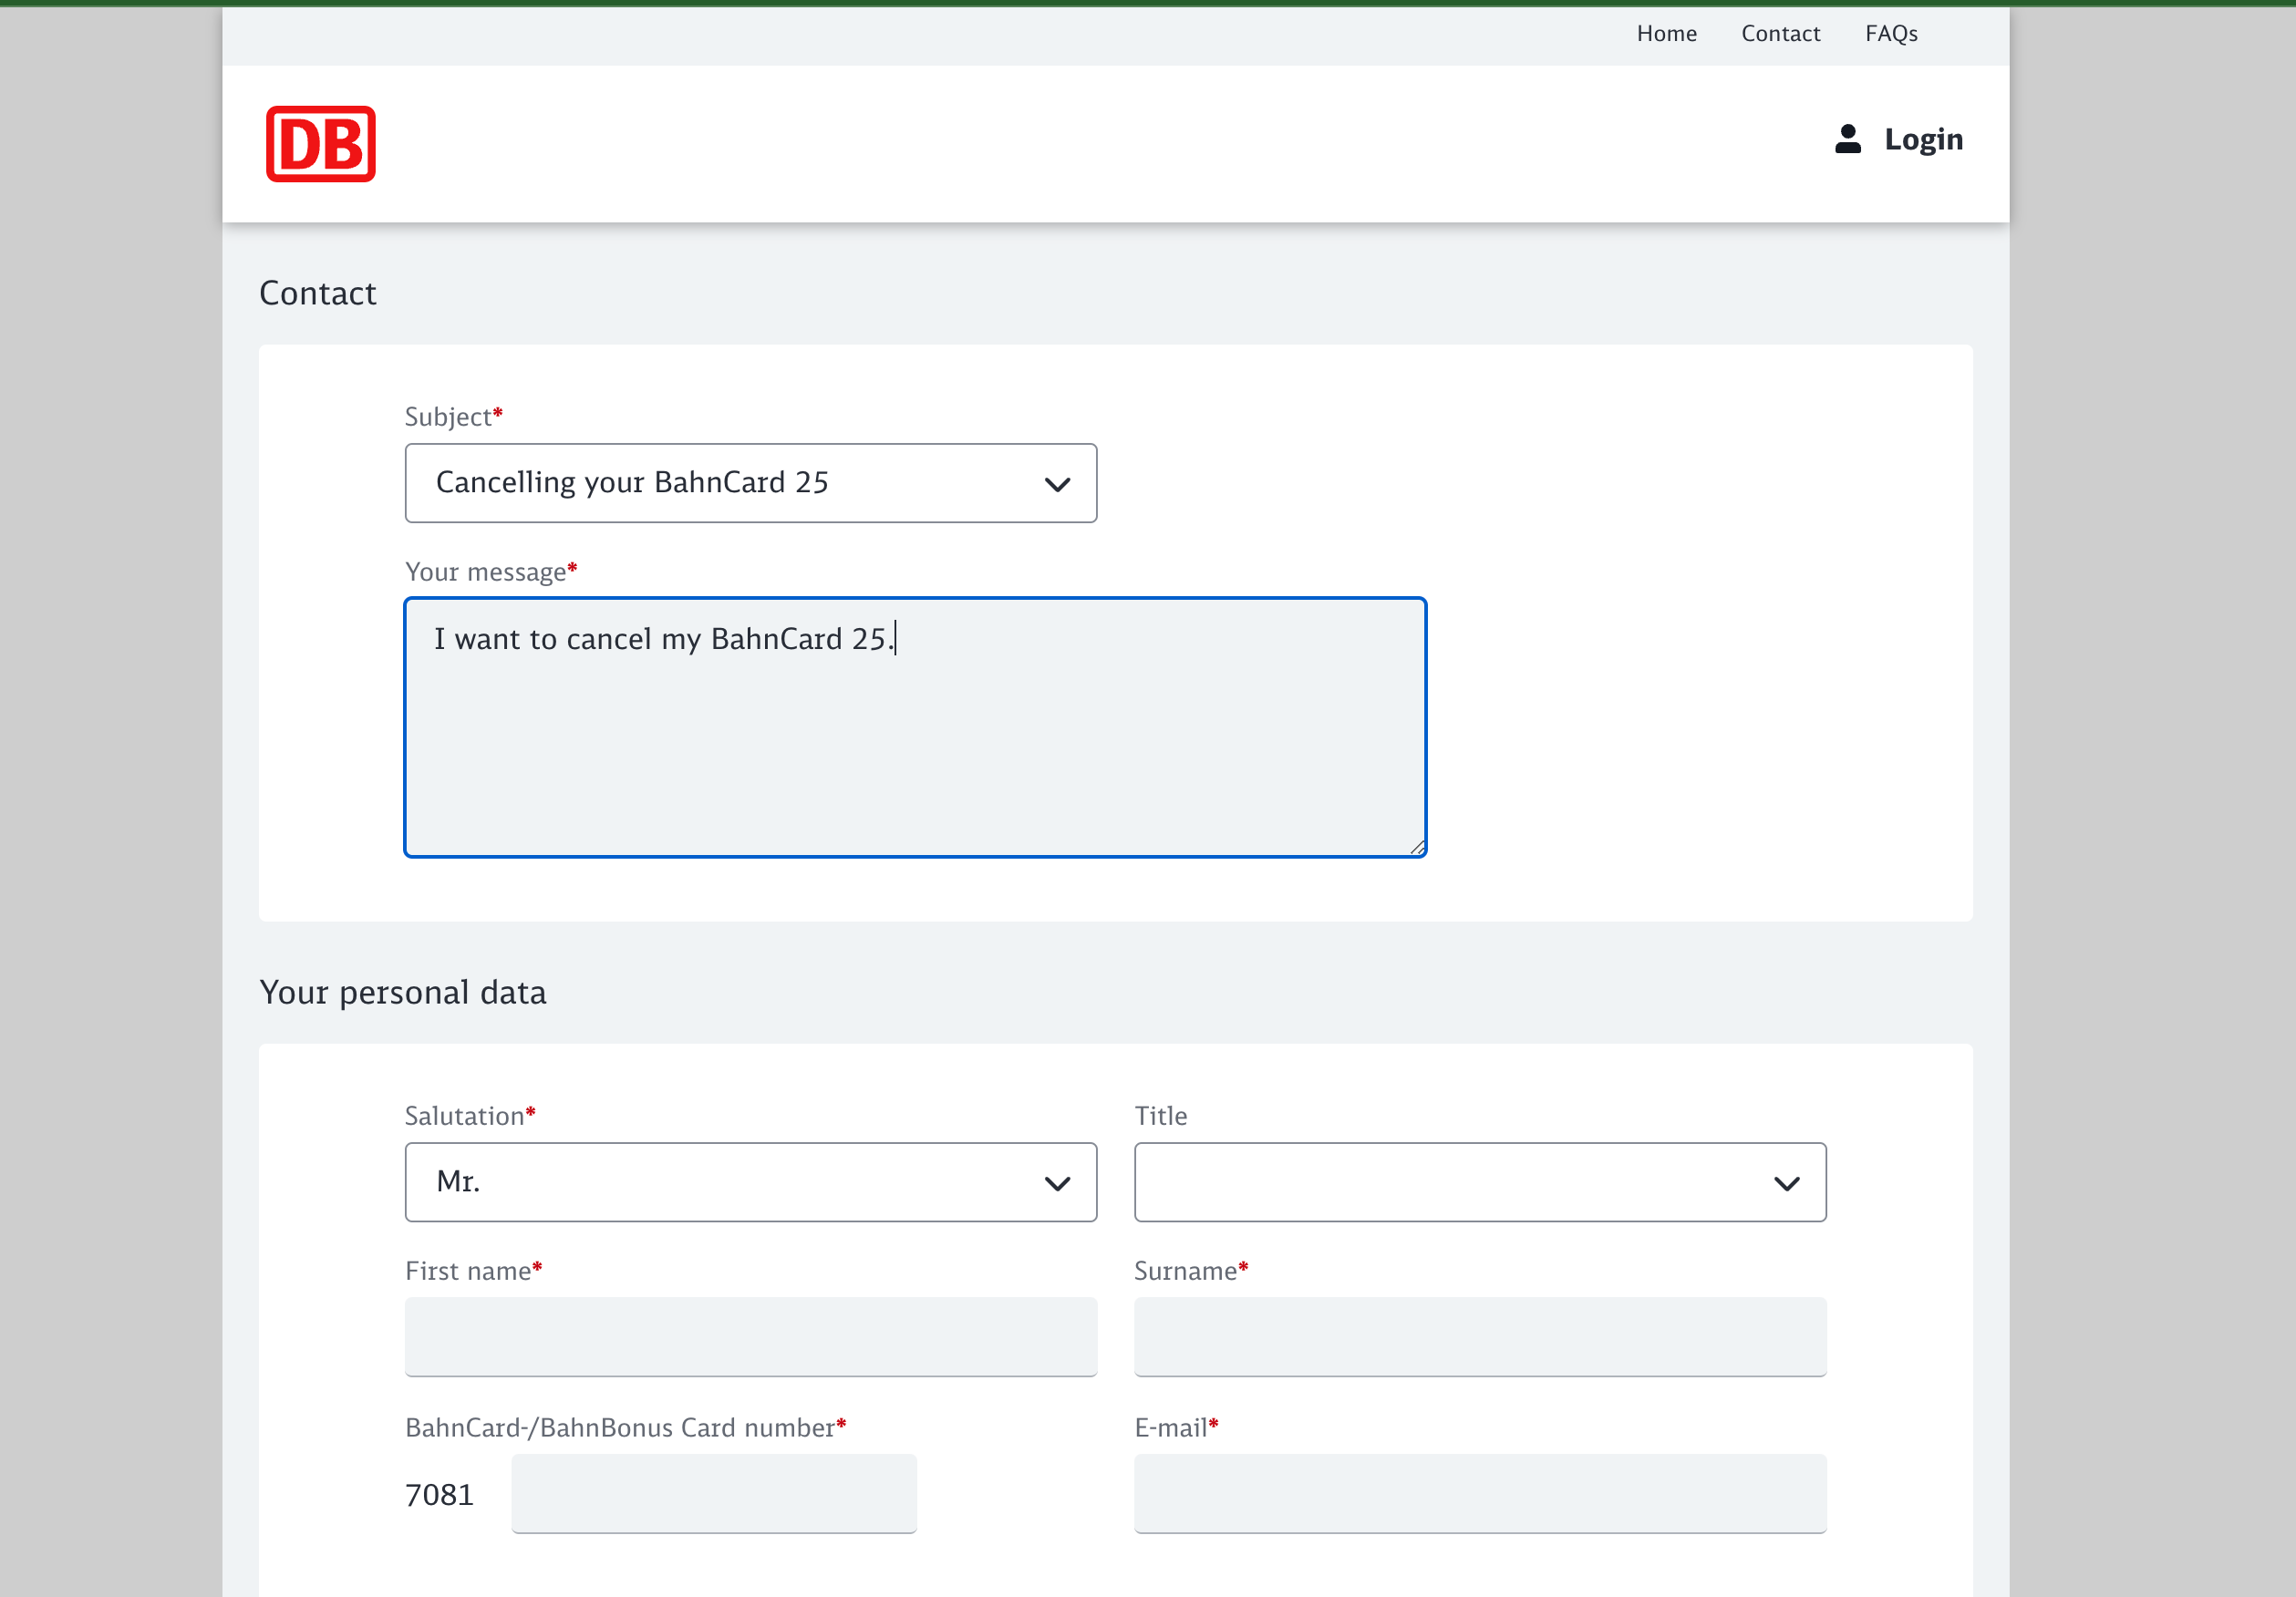Click the Surname input field
This screenshot has width=2296, height=1597.
point(1480,1337)
